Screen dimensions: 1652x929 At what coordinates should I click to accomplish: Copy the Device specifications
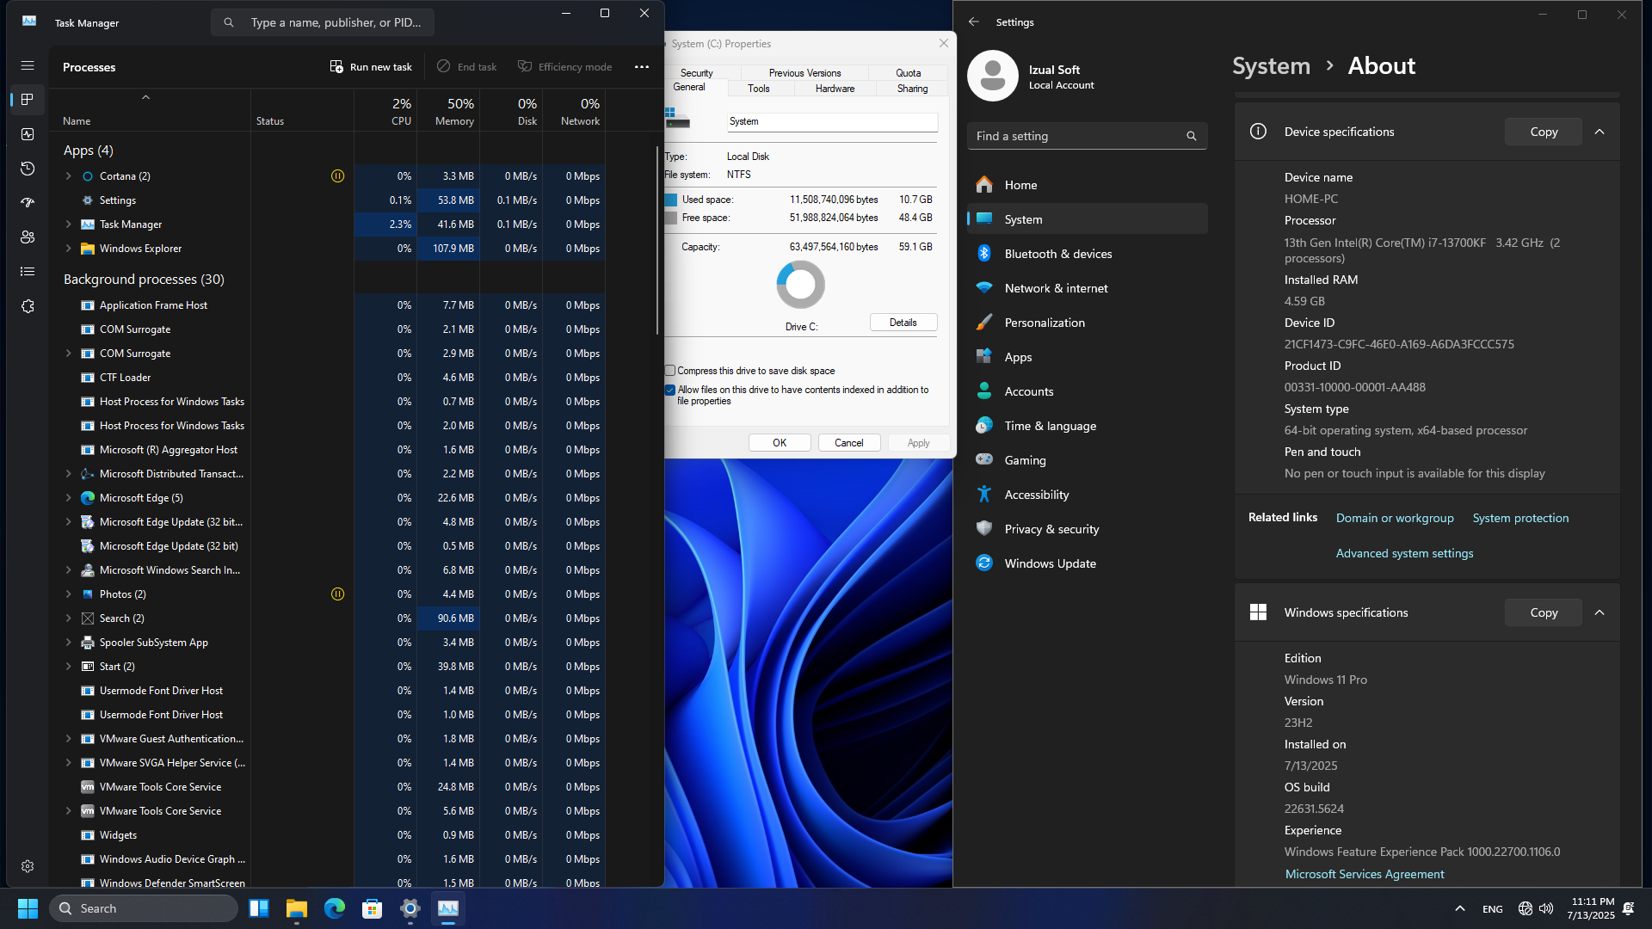[x=1544, y=132]
